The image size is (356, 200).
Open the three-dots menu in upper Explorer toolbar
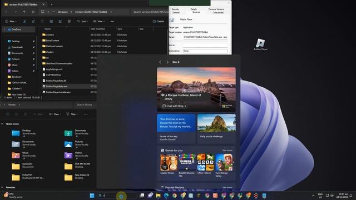click(112, 21)
